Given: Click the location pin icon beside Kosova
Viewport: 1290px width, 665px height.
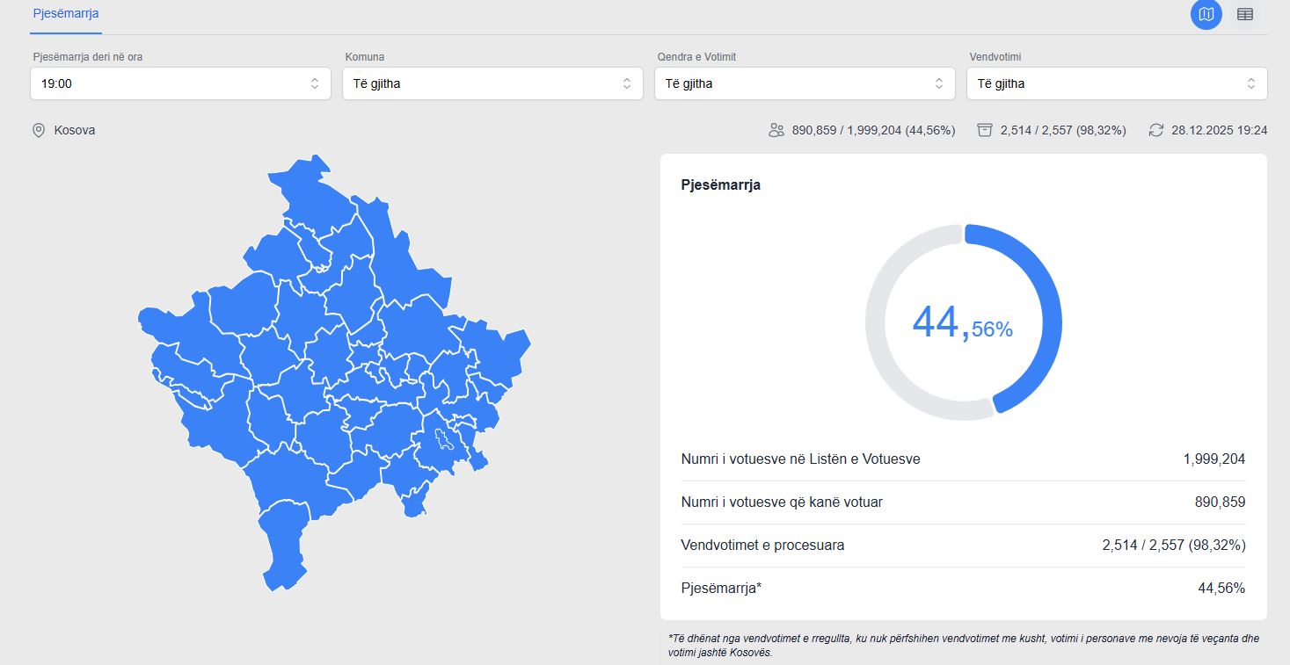Looking at the screenshot, I should [38, 130].
